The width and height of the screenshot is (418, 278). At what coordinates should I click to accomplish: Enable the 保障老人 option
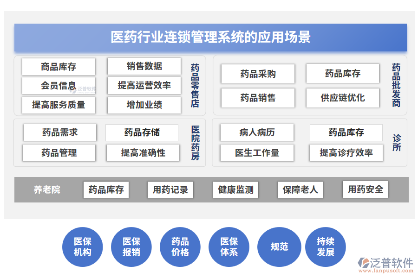point(300,189)
